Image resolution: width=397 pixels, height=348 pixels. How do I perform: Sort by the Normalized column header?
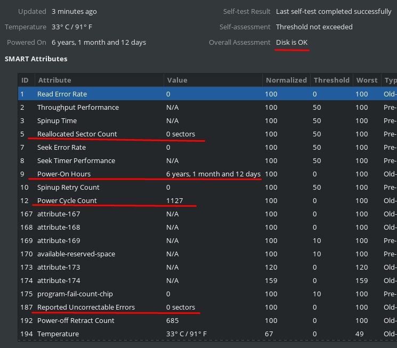tap(286, 80)
